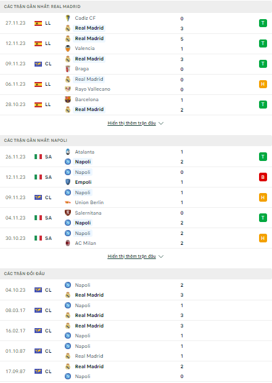Click the orange H badge for Real Madrid–Rayo Vallecano
Image resolution: width=272 pixels, height=383 pixels.
click(x=263, y=84)
